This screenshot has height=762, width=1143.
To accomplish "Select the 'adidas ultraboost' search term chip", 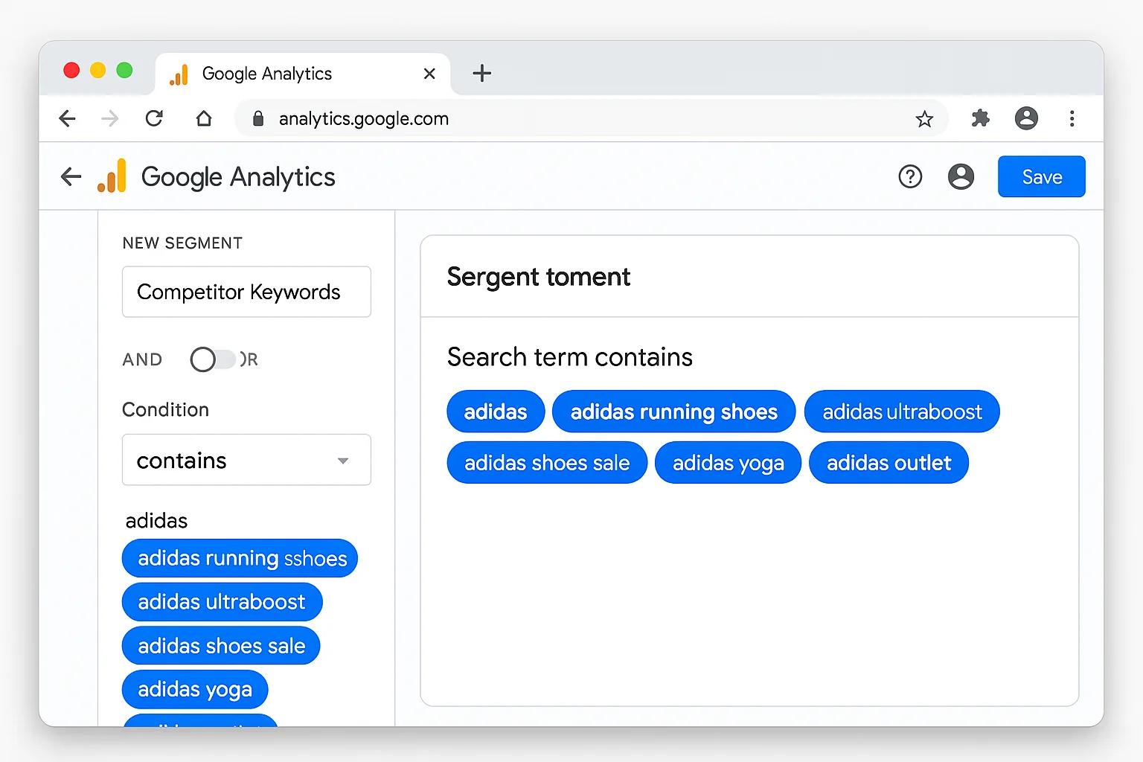I will click(902, 412).
